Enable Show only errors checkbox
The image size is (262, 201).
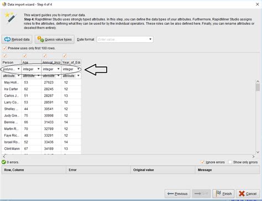[230, 162]
